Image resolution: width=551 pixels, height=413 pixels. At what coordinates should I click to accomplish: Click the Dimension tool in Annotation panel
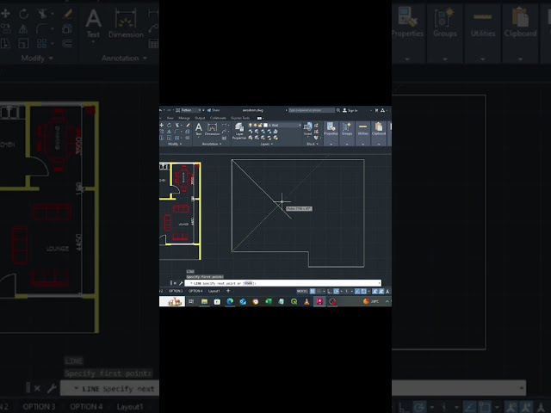213,129
